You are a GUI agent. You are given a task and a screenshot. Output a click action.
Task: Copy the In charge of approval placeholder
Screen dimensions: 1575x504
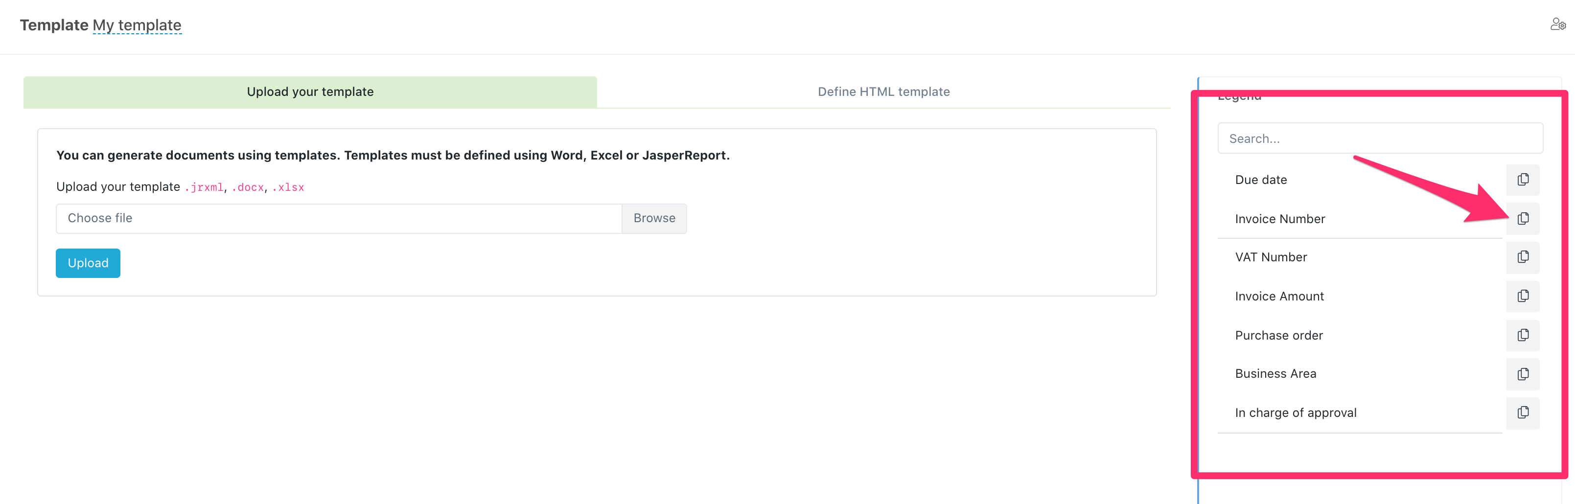1523,413
